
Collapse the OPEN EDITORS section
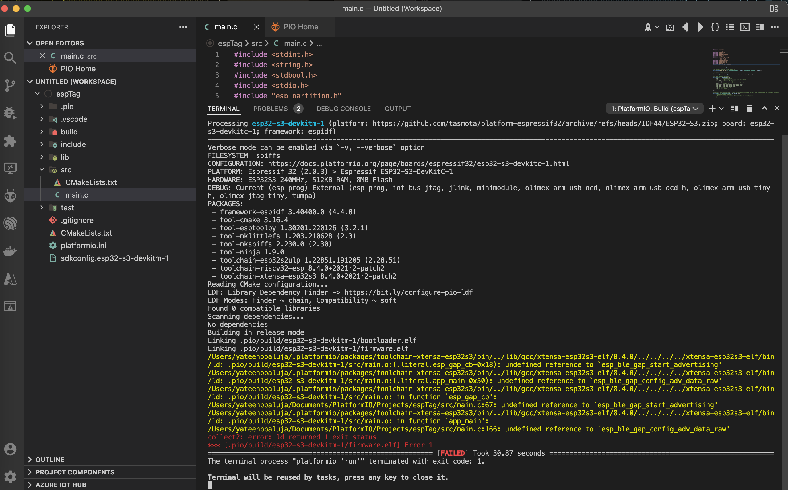click(x=30, y=43)
